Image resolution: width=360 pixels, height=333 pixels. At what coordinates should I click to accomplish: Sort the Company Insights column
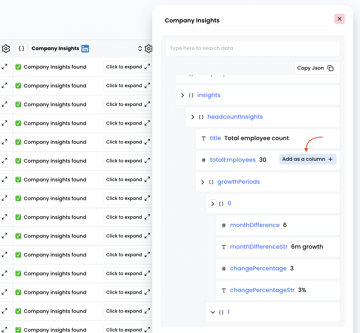pyautogui.click(x=140, y=49)
